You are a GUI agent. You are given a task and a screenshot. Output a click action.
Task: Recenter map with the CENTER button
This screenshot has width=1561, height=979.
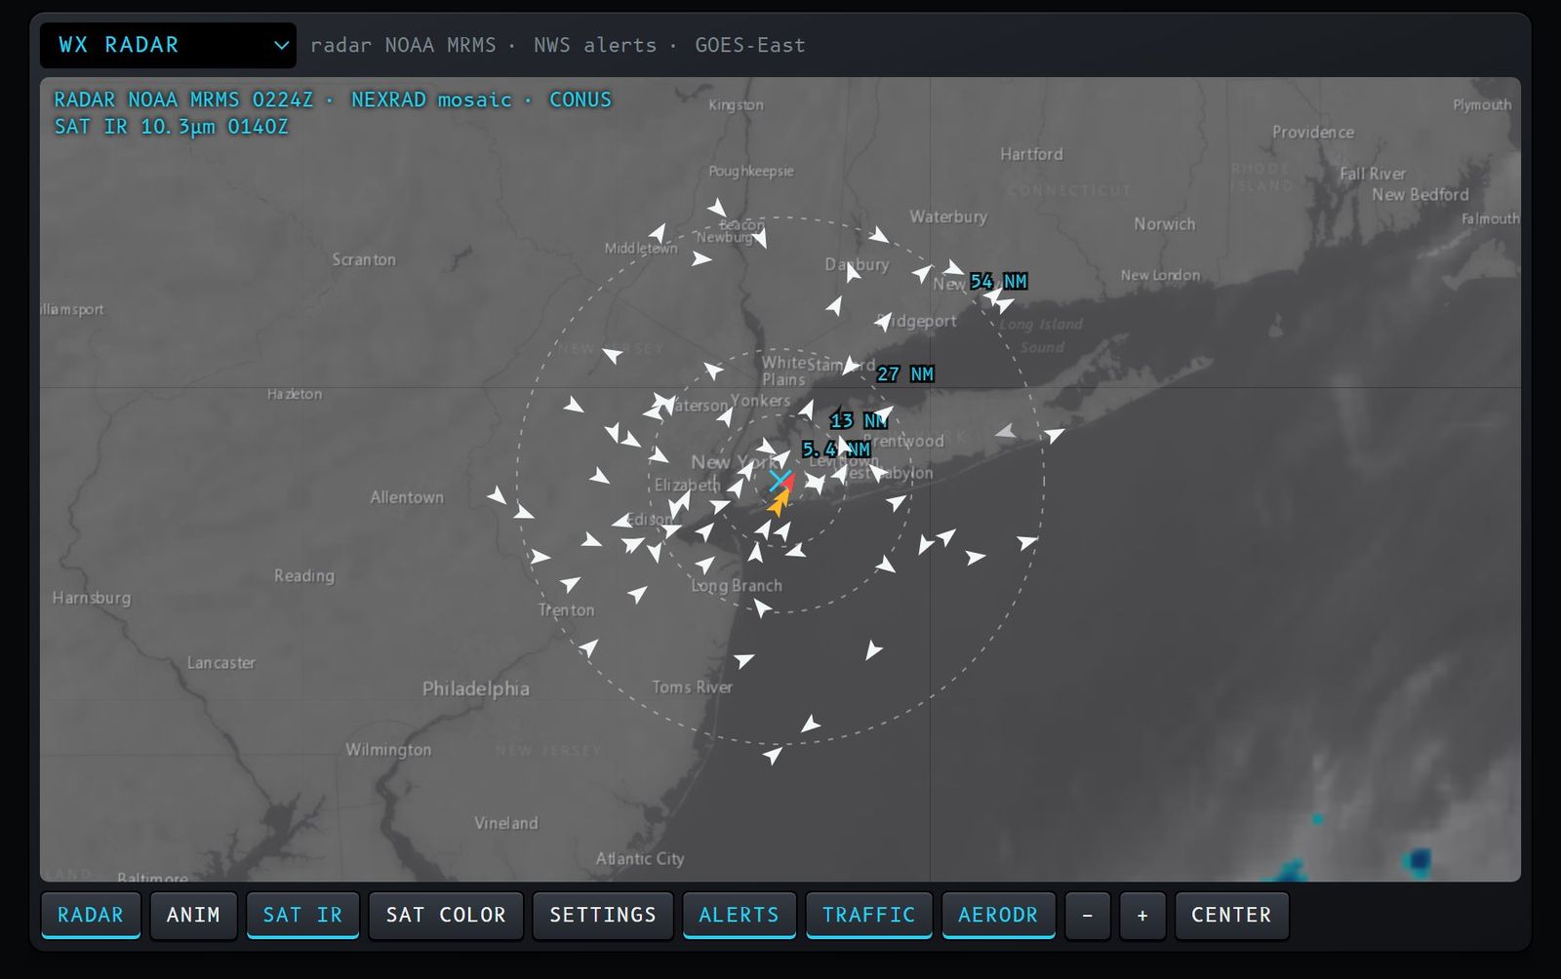[x=1231, y=916]
